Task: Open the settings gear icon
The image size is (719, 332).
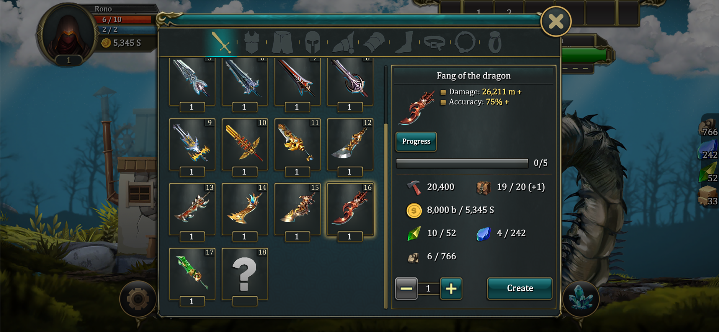Action: pyautogui.click(x=138, y=299)
